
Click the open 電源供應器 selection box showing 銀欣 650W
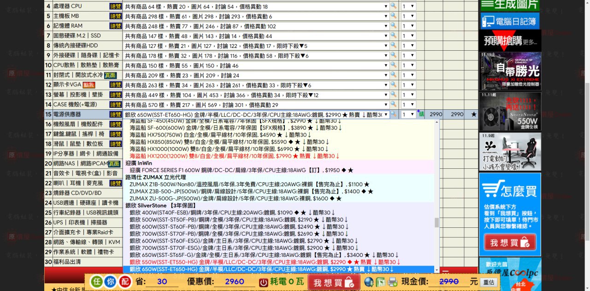point(256,114)
